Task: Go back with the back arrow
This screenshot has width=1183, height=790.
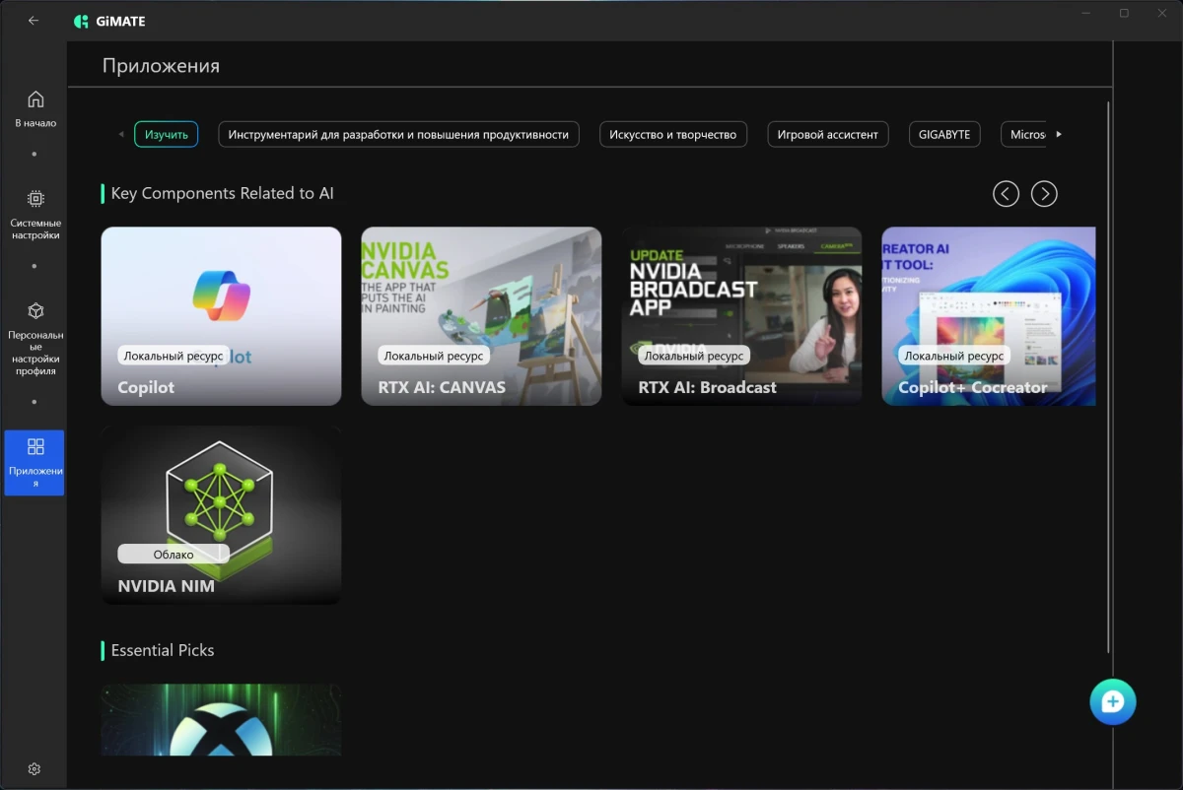Action: tap(34, 21)
